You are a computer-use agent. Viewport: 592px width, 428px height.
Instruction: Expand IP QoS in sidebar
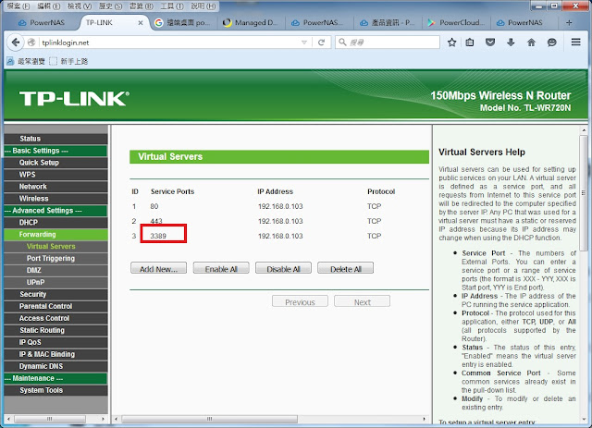55,342
